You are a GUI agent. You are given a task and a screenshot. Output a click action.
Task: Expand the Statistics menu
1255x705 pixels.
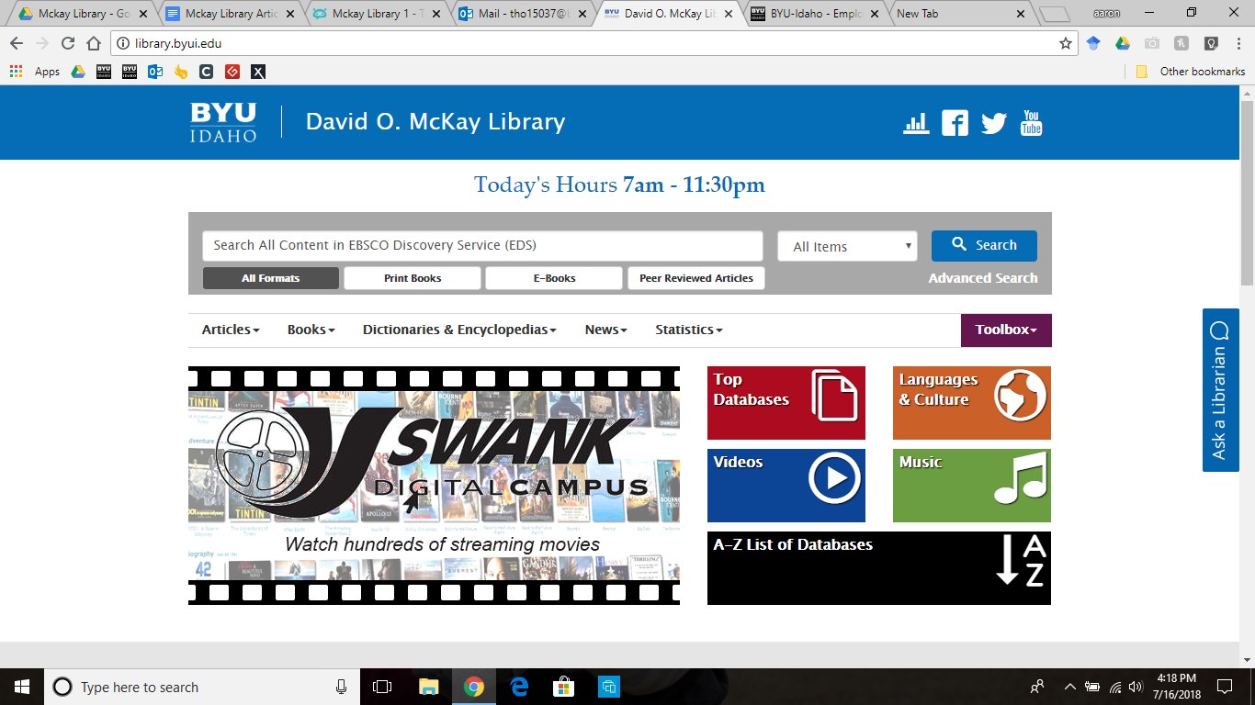688,330
